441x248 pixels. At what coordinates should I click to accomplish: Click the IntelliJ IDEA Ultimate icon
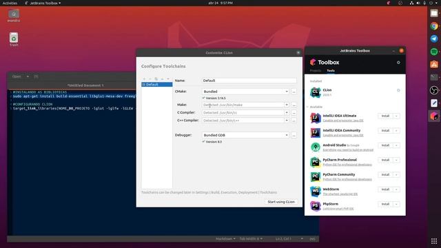coord(316,118)
